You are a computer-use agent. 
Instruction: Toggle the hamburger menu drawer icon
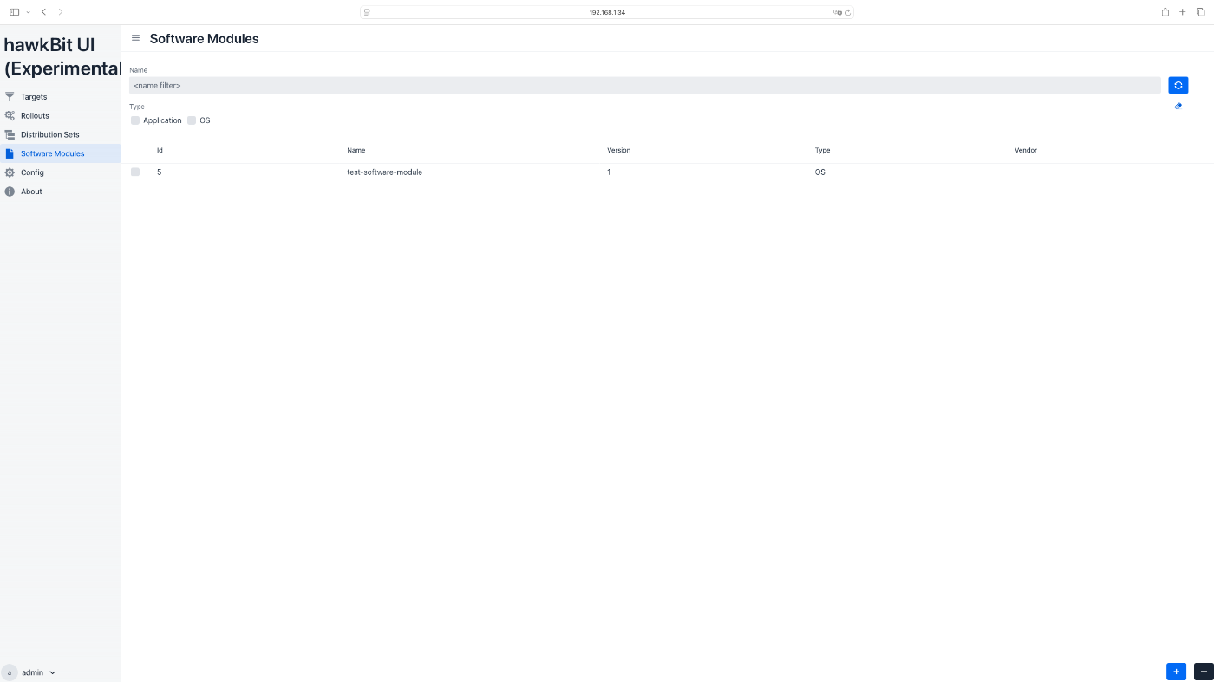pos(135,38)
